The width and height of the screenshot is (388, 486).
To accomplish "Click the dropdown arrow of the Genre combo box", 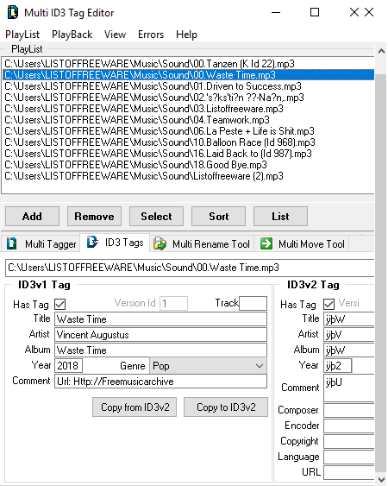I will [260, 366].
